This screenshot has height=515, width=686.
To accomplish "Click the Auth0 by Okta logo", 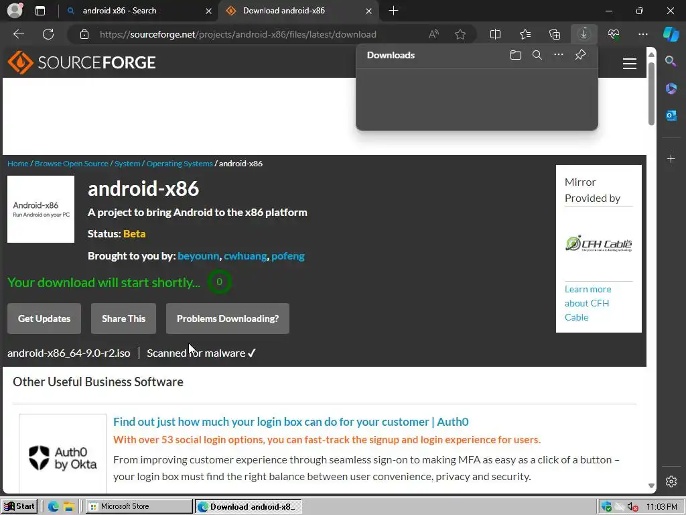I will [63, 457].
